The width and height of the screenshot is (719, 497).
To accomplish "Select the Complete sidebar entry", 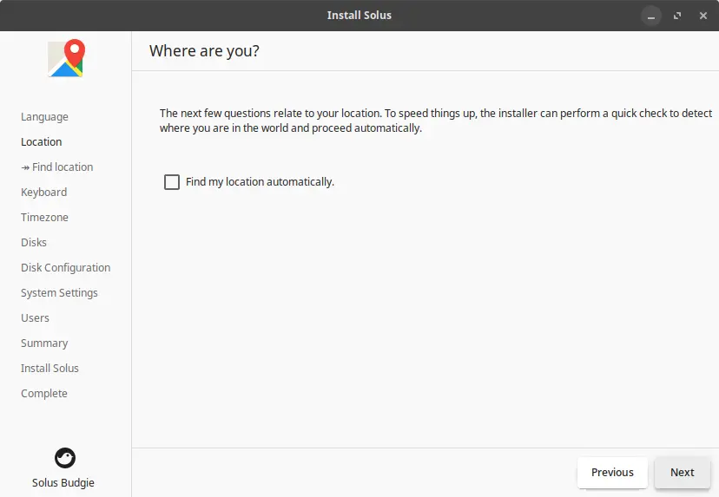I will (44, 394).
